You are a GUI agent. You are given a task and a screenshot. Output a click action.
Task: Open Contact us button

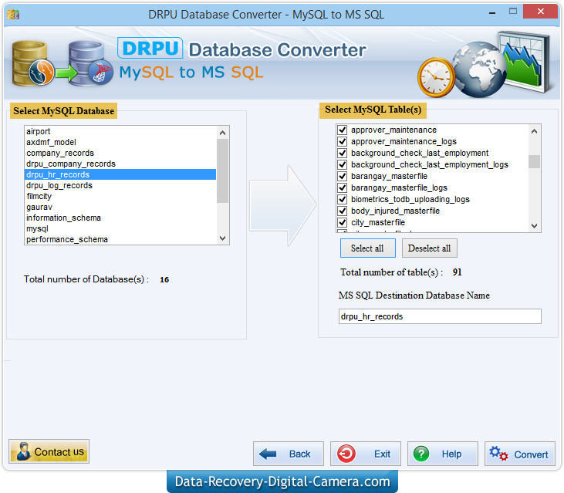point(49,451)
